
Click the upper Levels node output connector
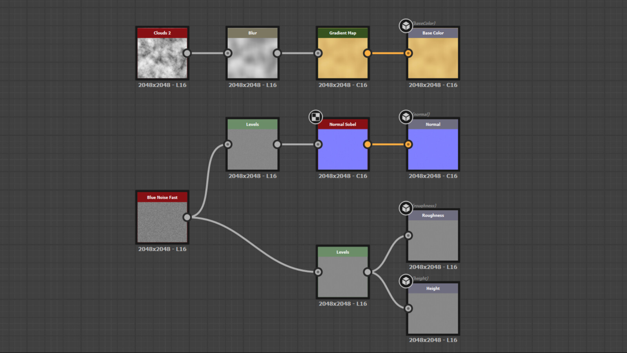point(277,144)
